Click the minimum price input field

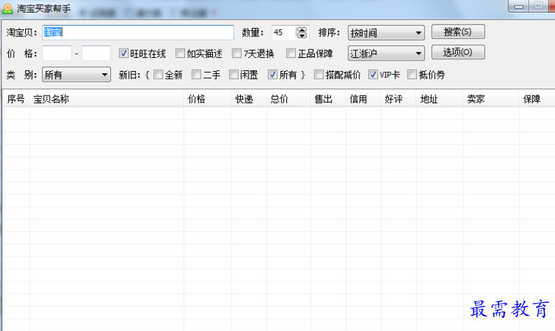pos(57,54)
